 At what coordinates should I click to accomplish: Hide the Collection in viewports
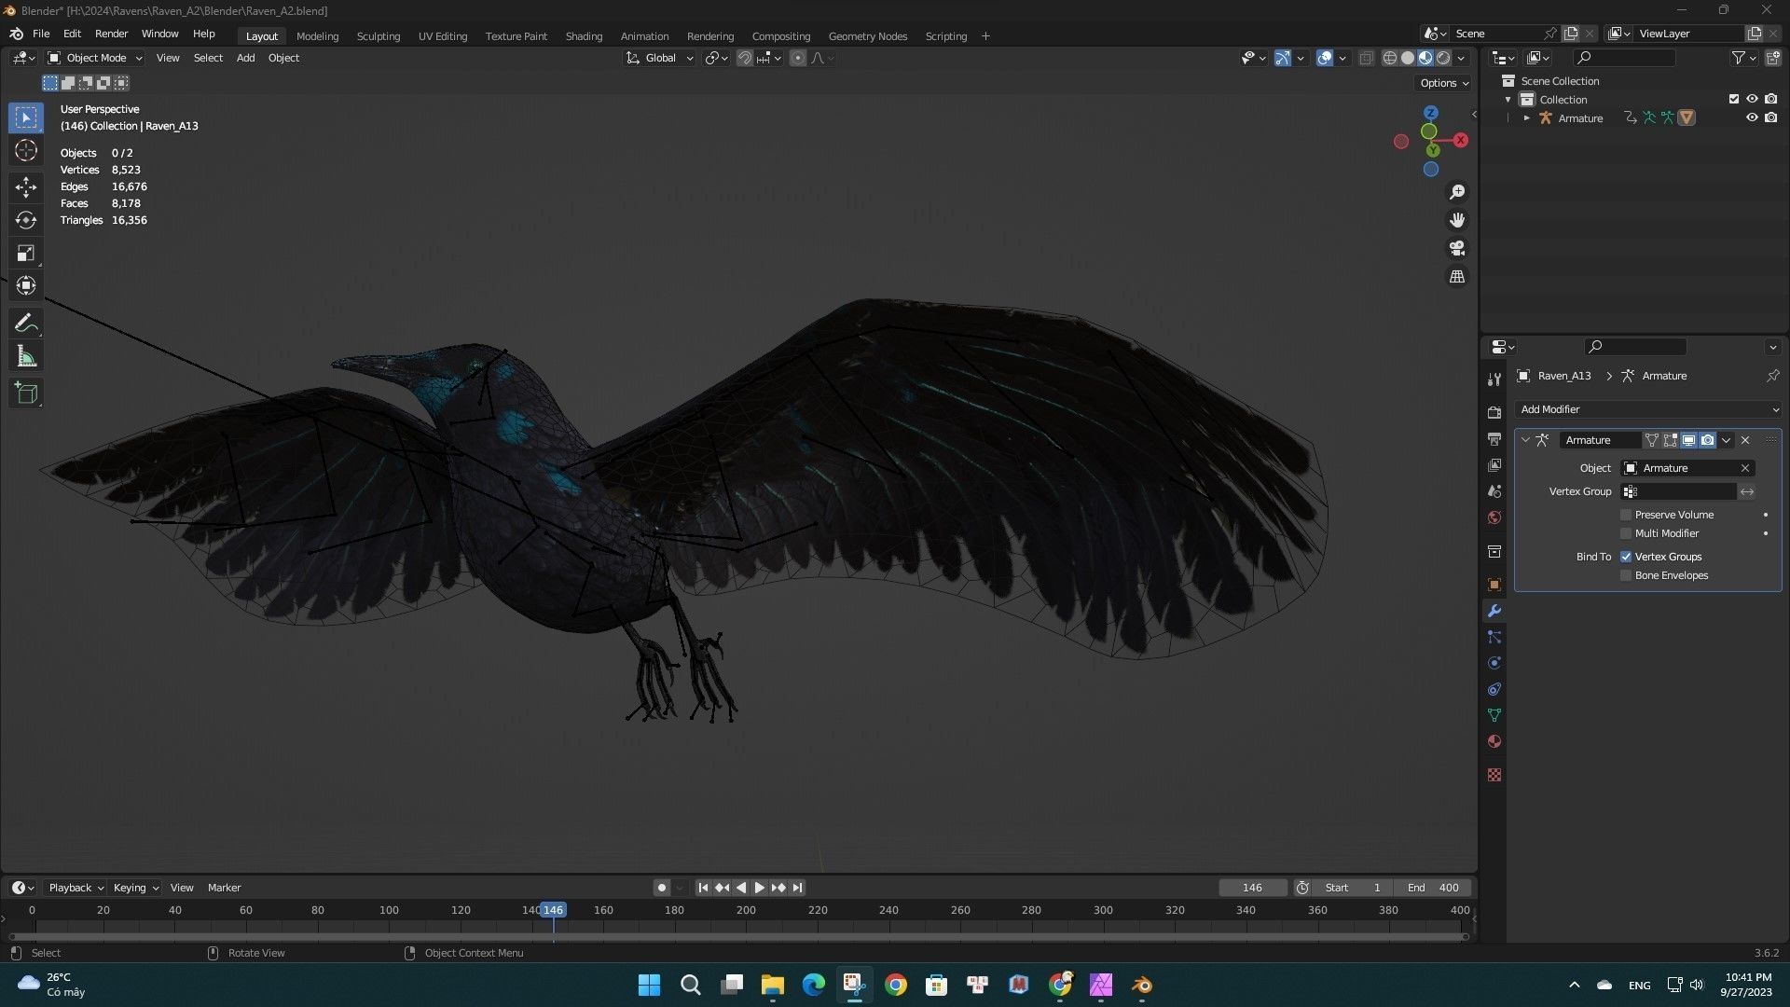[x=1752, y=99]
